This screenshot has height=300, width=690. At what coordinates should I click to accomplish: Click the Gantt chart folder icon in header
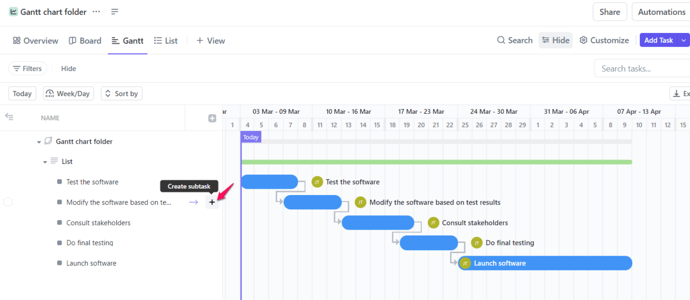13,12
